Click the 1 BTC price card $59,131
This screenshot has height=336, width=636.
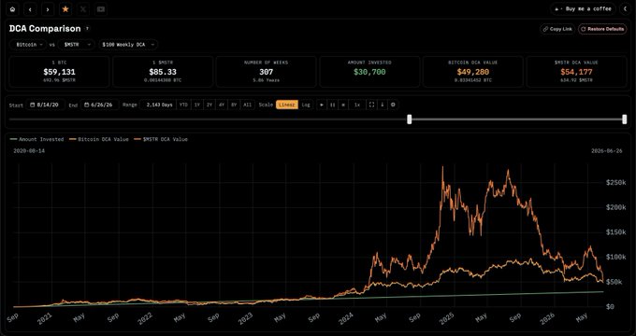point(59,72)
